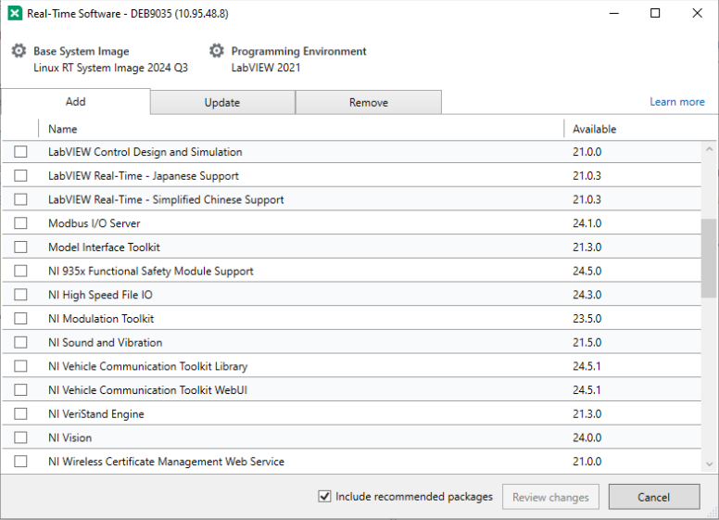Image resolution: width=719 pixels, height=520 pixels.
Task: Select the Modbus I/O Server row name
Action: (94, 223)
